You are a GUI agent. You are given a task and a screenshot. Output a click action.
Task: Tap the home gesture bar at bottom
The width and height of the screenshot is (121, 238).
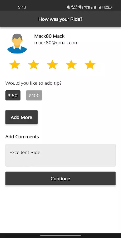pos(60,235)
